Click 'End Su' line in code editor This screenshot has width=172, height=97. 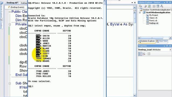click(x=21, y=75)
